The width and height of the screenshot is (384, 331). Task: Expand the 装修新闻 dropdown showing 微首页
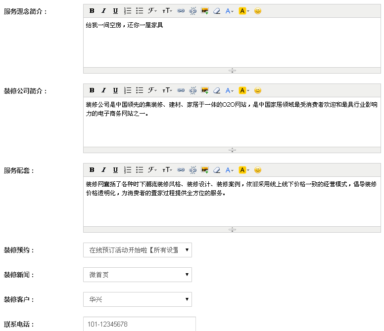(137, 275)
